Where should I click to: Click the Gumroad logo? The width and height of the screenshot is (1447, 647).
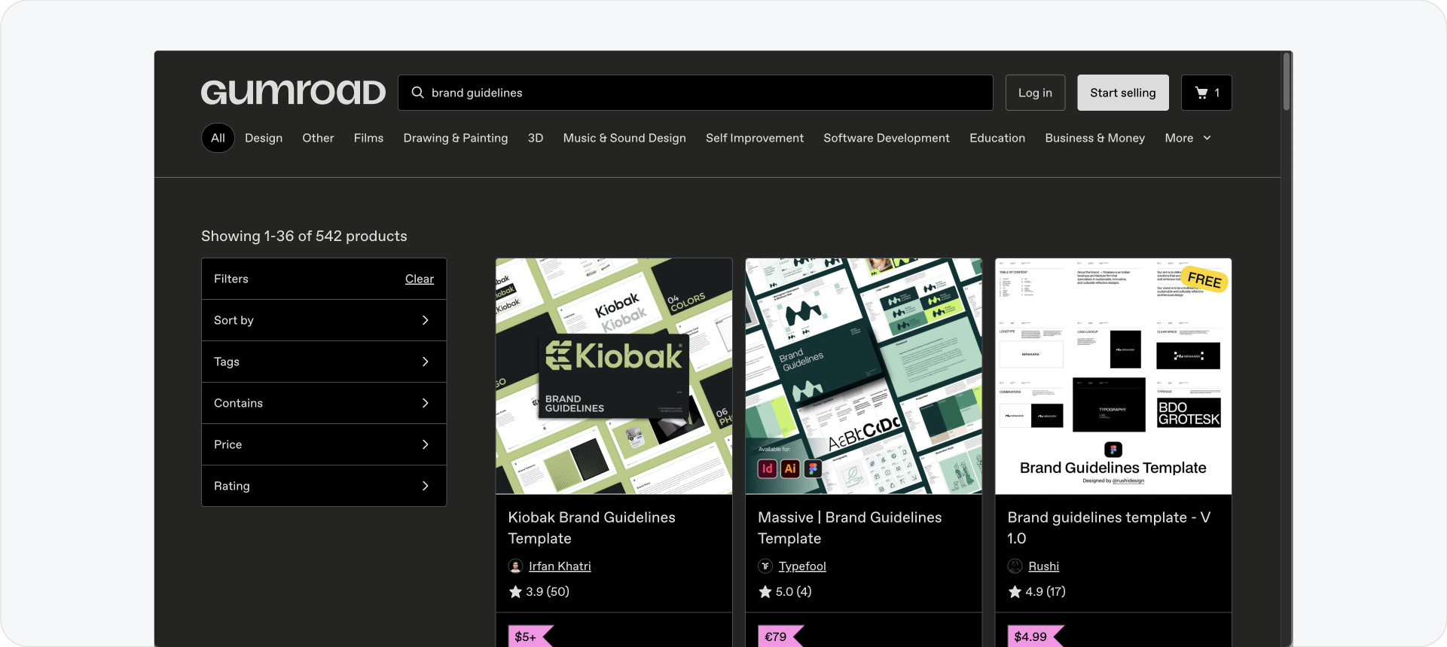[x=293, y=93]
